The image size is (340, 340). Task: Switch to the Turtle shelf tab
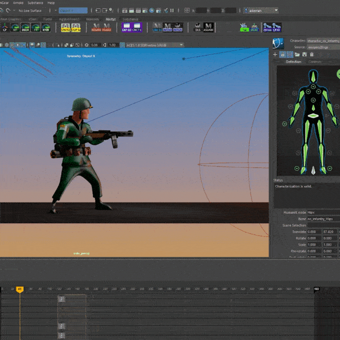[47, 19]
